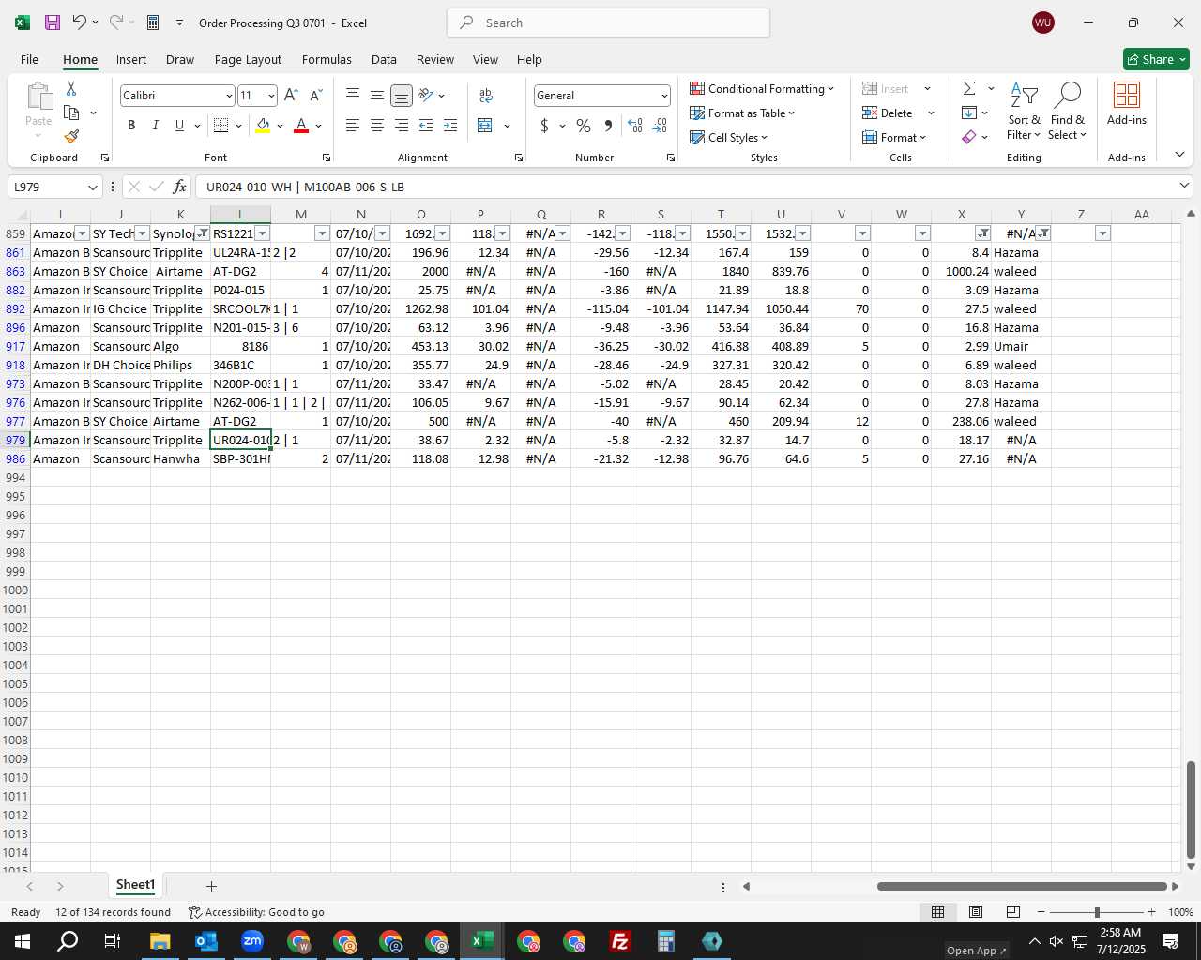Apply Percent Style format
The width and height of the screenshot is (1201, 960).
(x=584, y=125)
